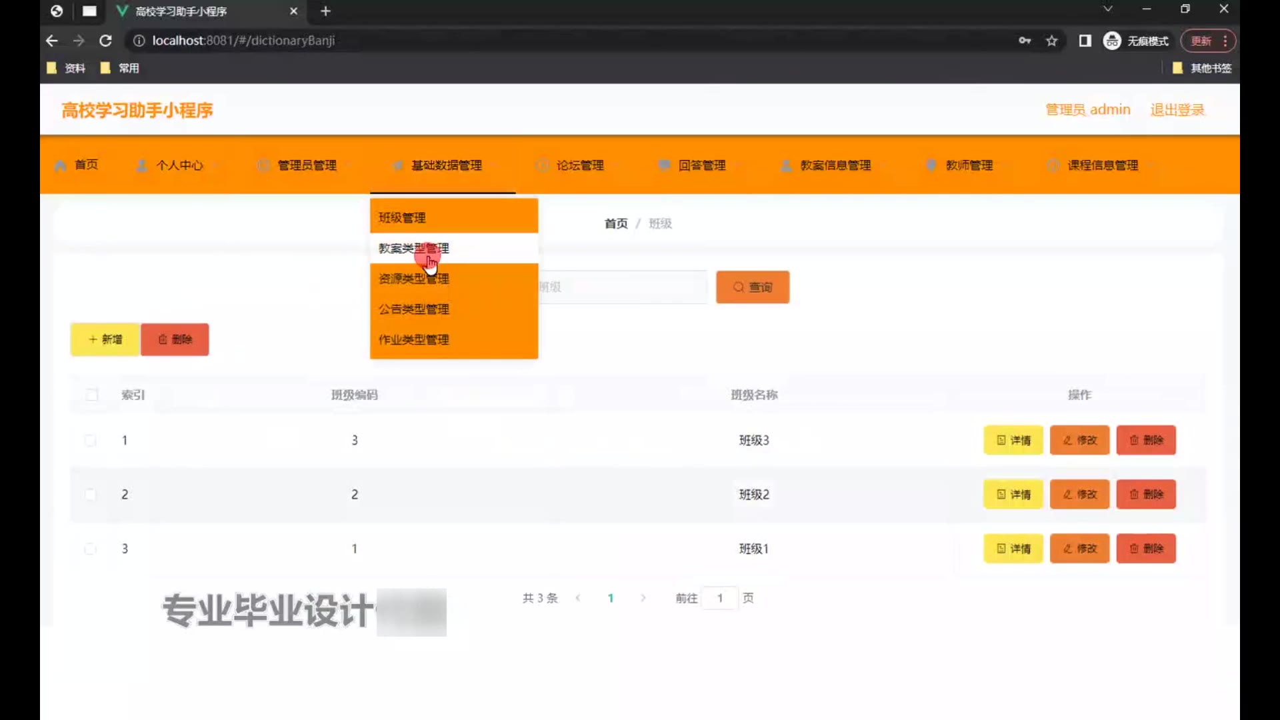
Task: Click the 退出登录 link
Action: tap(1177, 110)
